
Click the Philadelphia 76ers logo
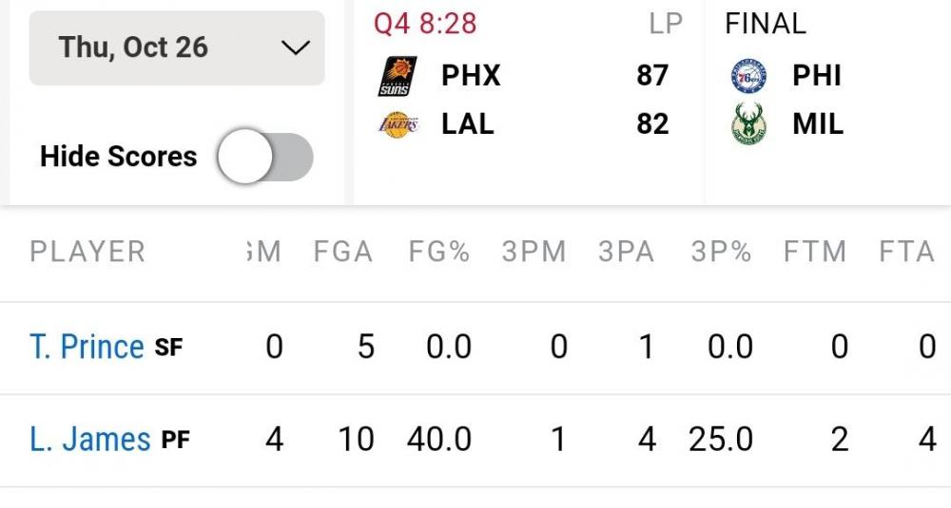(x=748, y=76)
